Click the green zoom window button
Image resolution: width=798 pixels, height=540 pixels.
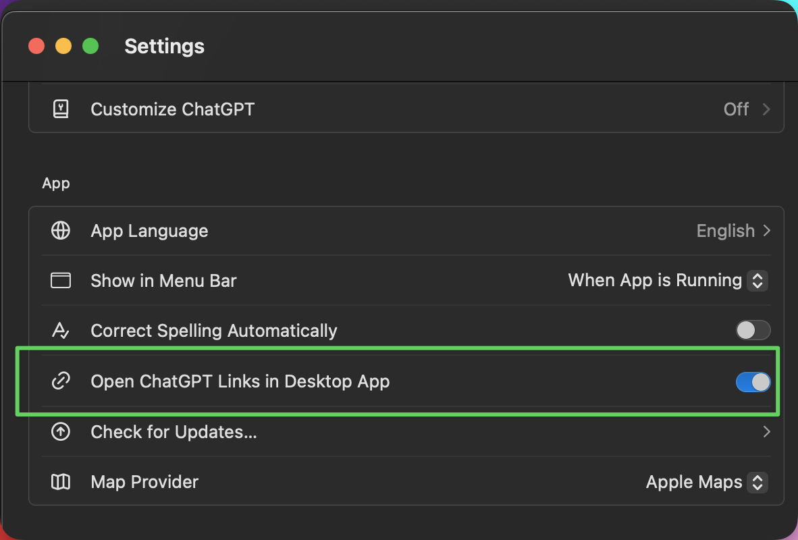(x=90, y=47)
